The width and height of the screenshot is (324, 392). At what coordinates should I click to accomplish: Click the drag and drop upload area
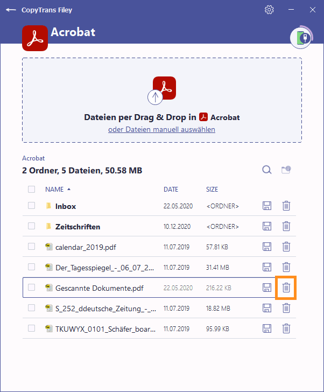click(162, 100)
